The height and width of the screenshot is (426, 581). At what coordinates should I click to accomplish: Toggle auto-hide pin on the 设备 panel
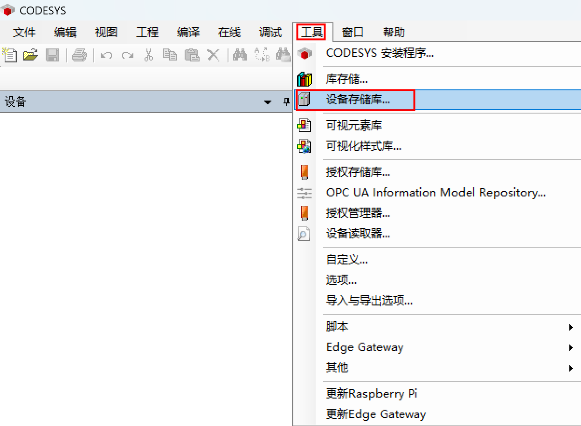286,101
